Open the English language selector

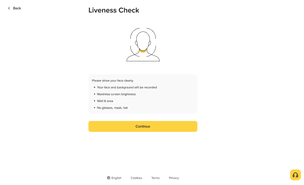(x=116, y=178)
